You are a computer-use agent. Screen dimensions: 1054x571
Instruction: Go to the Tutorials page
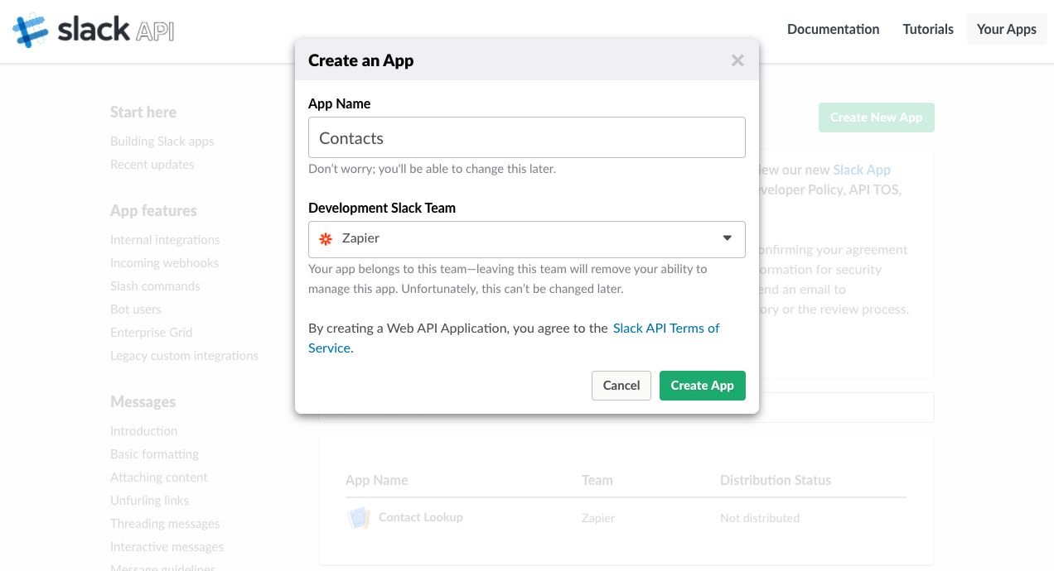tap(927, 29)
